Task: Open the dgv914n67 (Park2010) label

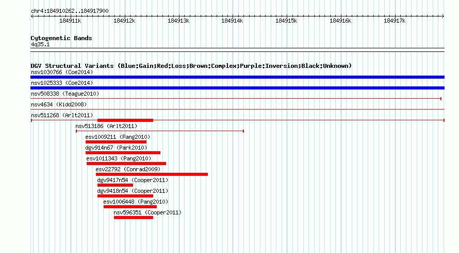Action: [116, 148]
